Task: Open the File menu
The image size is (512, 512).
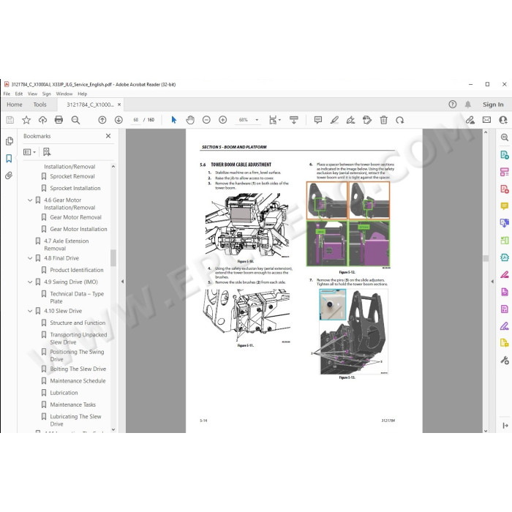Action: tap(7, 94)
